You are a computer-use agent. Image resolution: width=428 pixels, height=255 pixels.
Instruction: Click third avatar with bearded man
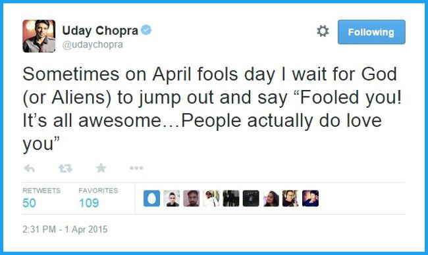click(192, 198)
